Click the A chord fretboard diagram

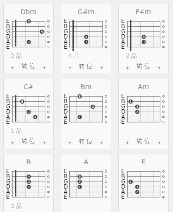pyautogui.click(x=86, y=184)
